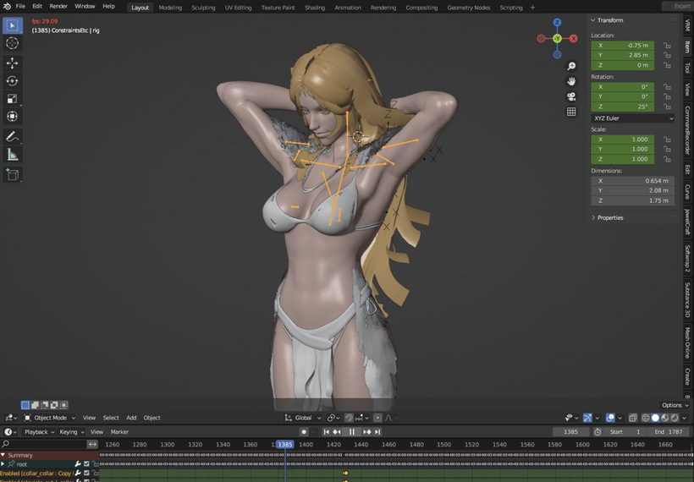Choose the Measure tool
Viewport: 694px width, 482px height.
[13, 155]
